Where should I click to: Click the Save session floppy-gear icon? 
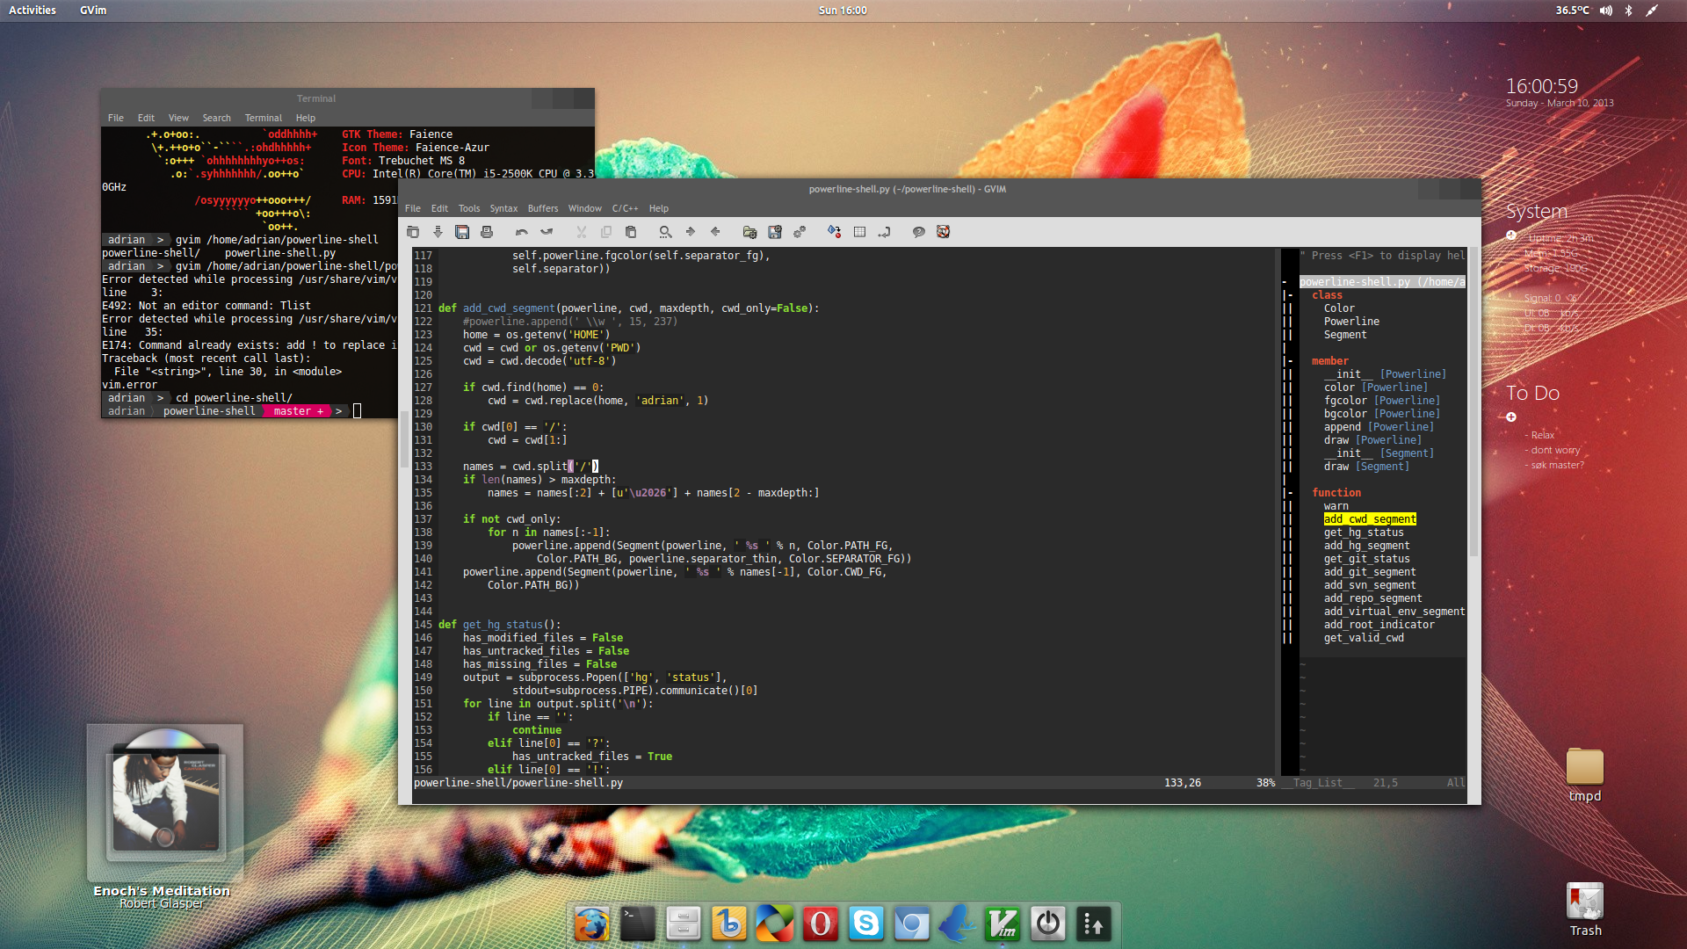(x=774, y=232)
